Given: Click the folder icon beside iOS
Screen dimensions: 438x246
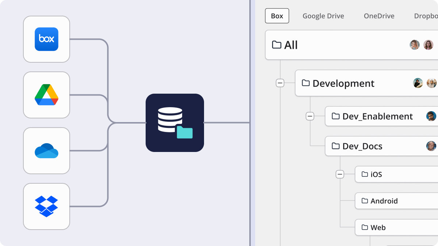Looking at the screenshot, I should [x=365, y=174].
